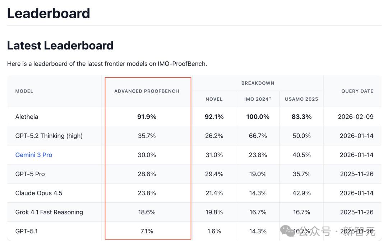The width and height of the screenshot is (388, 247).
Task: Click the Advanced ProofBench column header
Action: point(147,91)
